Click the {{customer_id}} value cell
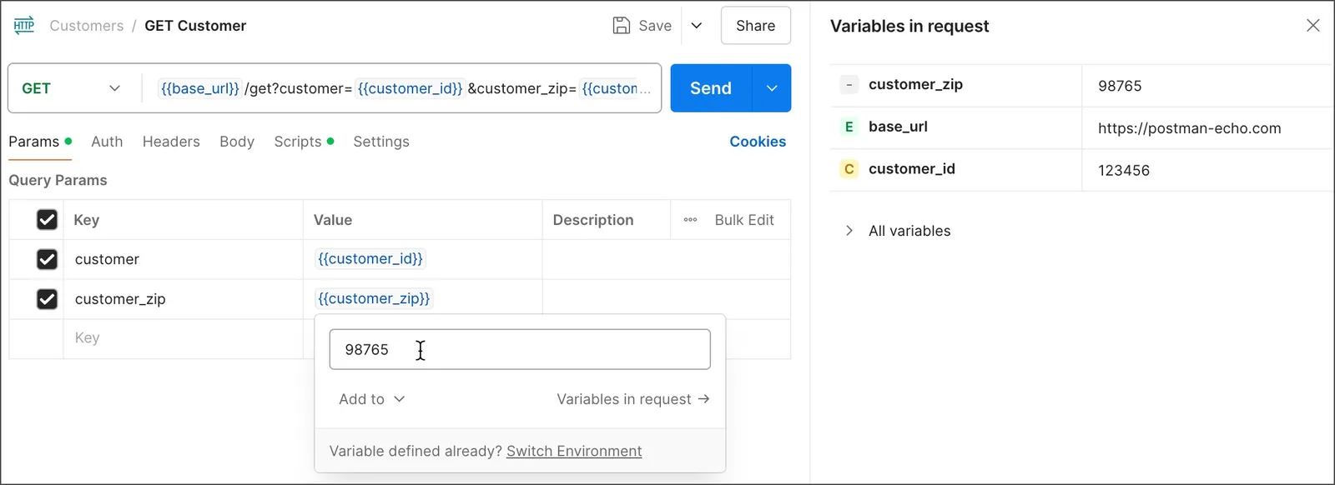The height and width of the screenshot is (485, 1335). 422,259
